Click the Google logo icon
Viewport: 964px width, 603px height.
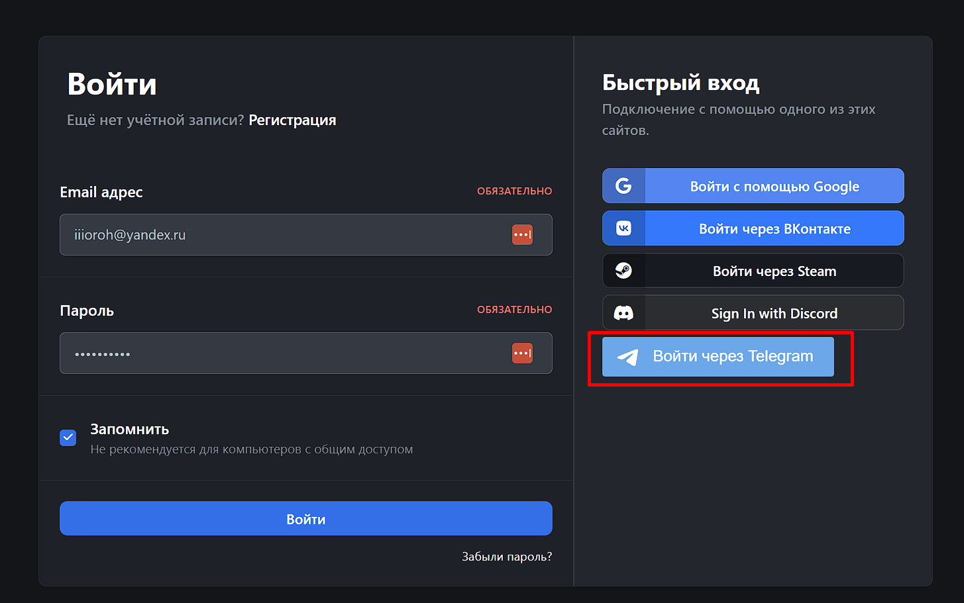click(x=623, y=186)
